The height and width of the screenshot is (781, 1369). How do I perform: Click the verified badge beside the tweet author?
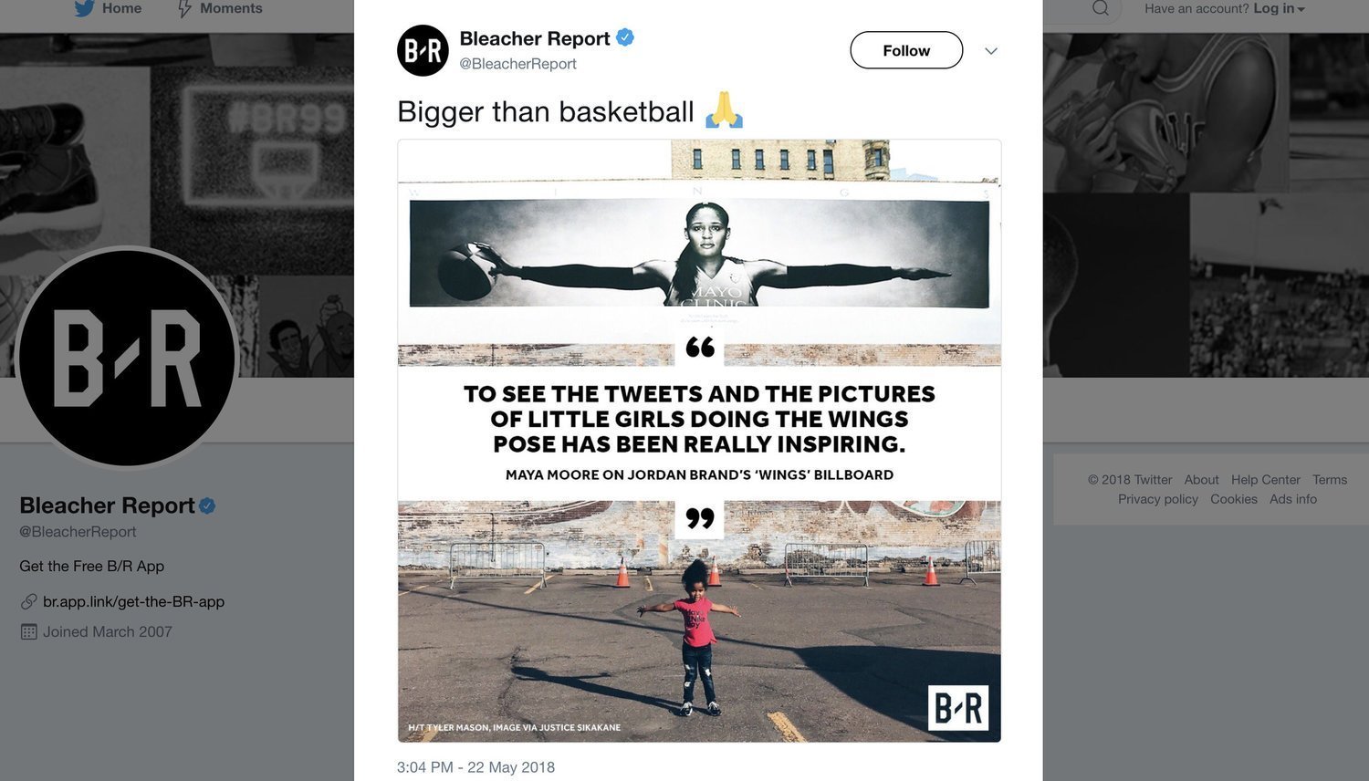(625, 37)
